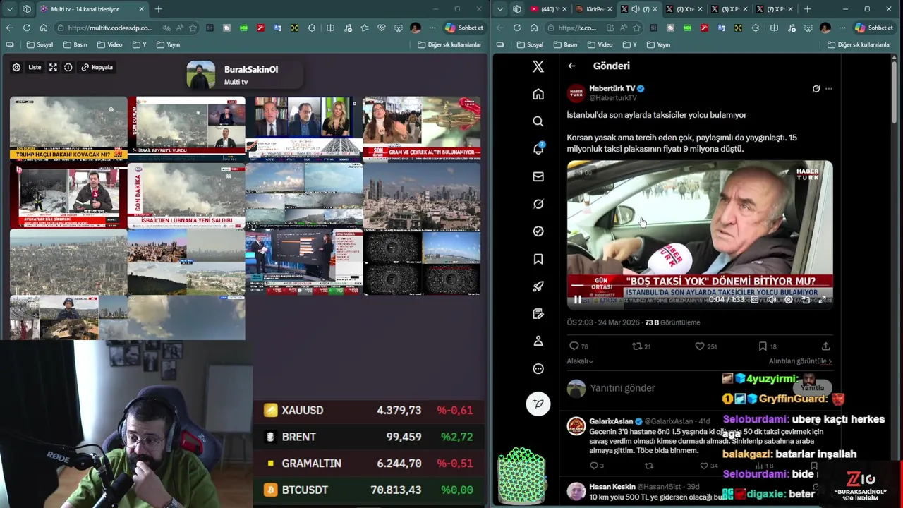Open new tab in X browser window
Image resolution: width=903 pixels, height=508 pixels.
(807, 9)
